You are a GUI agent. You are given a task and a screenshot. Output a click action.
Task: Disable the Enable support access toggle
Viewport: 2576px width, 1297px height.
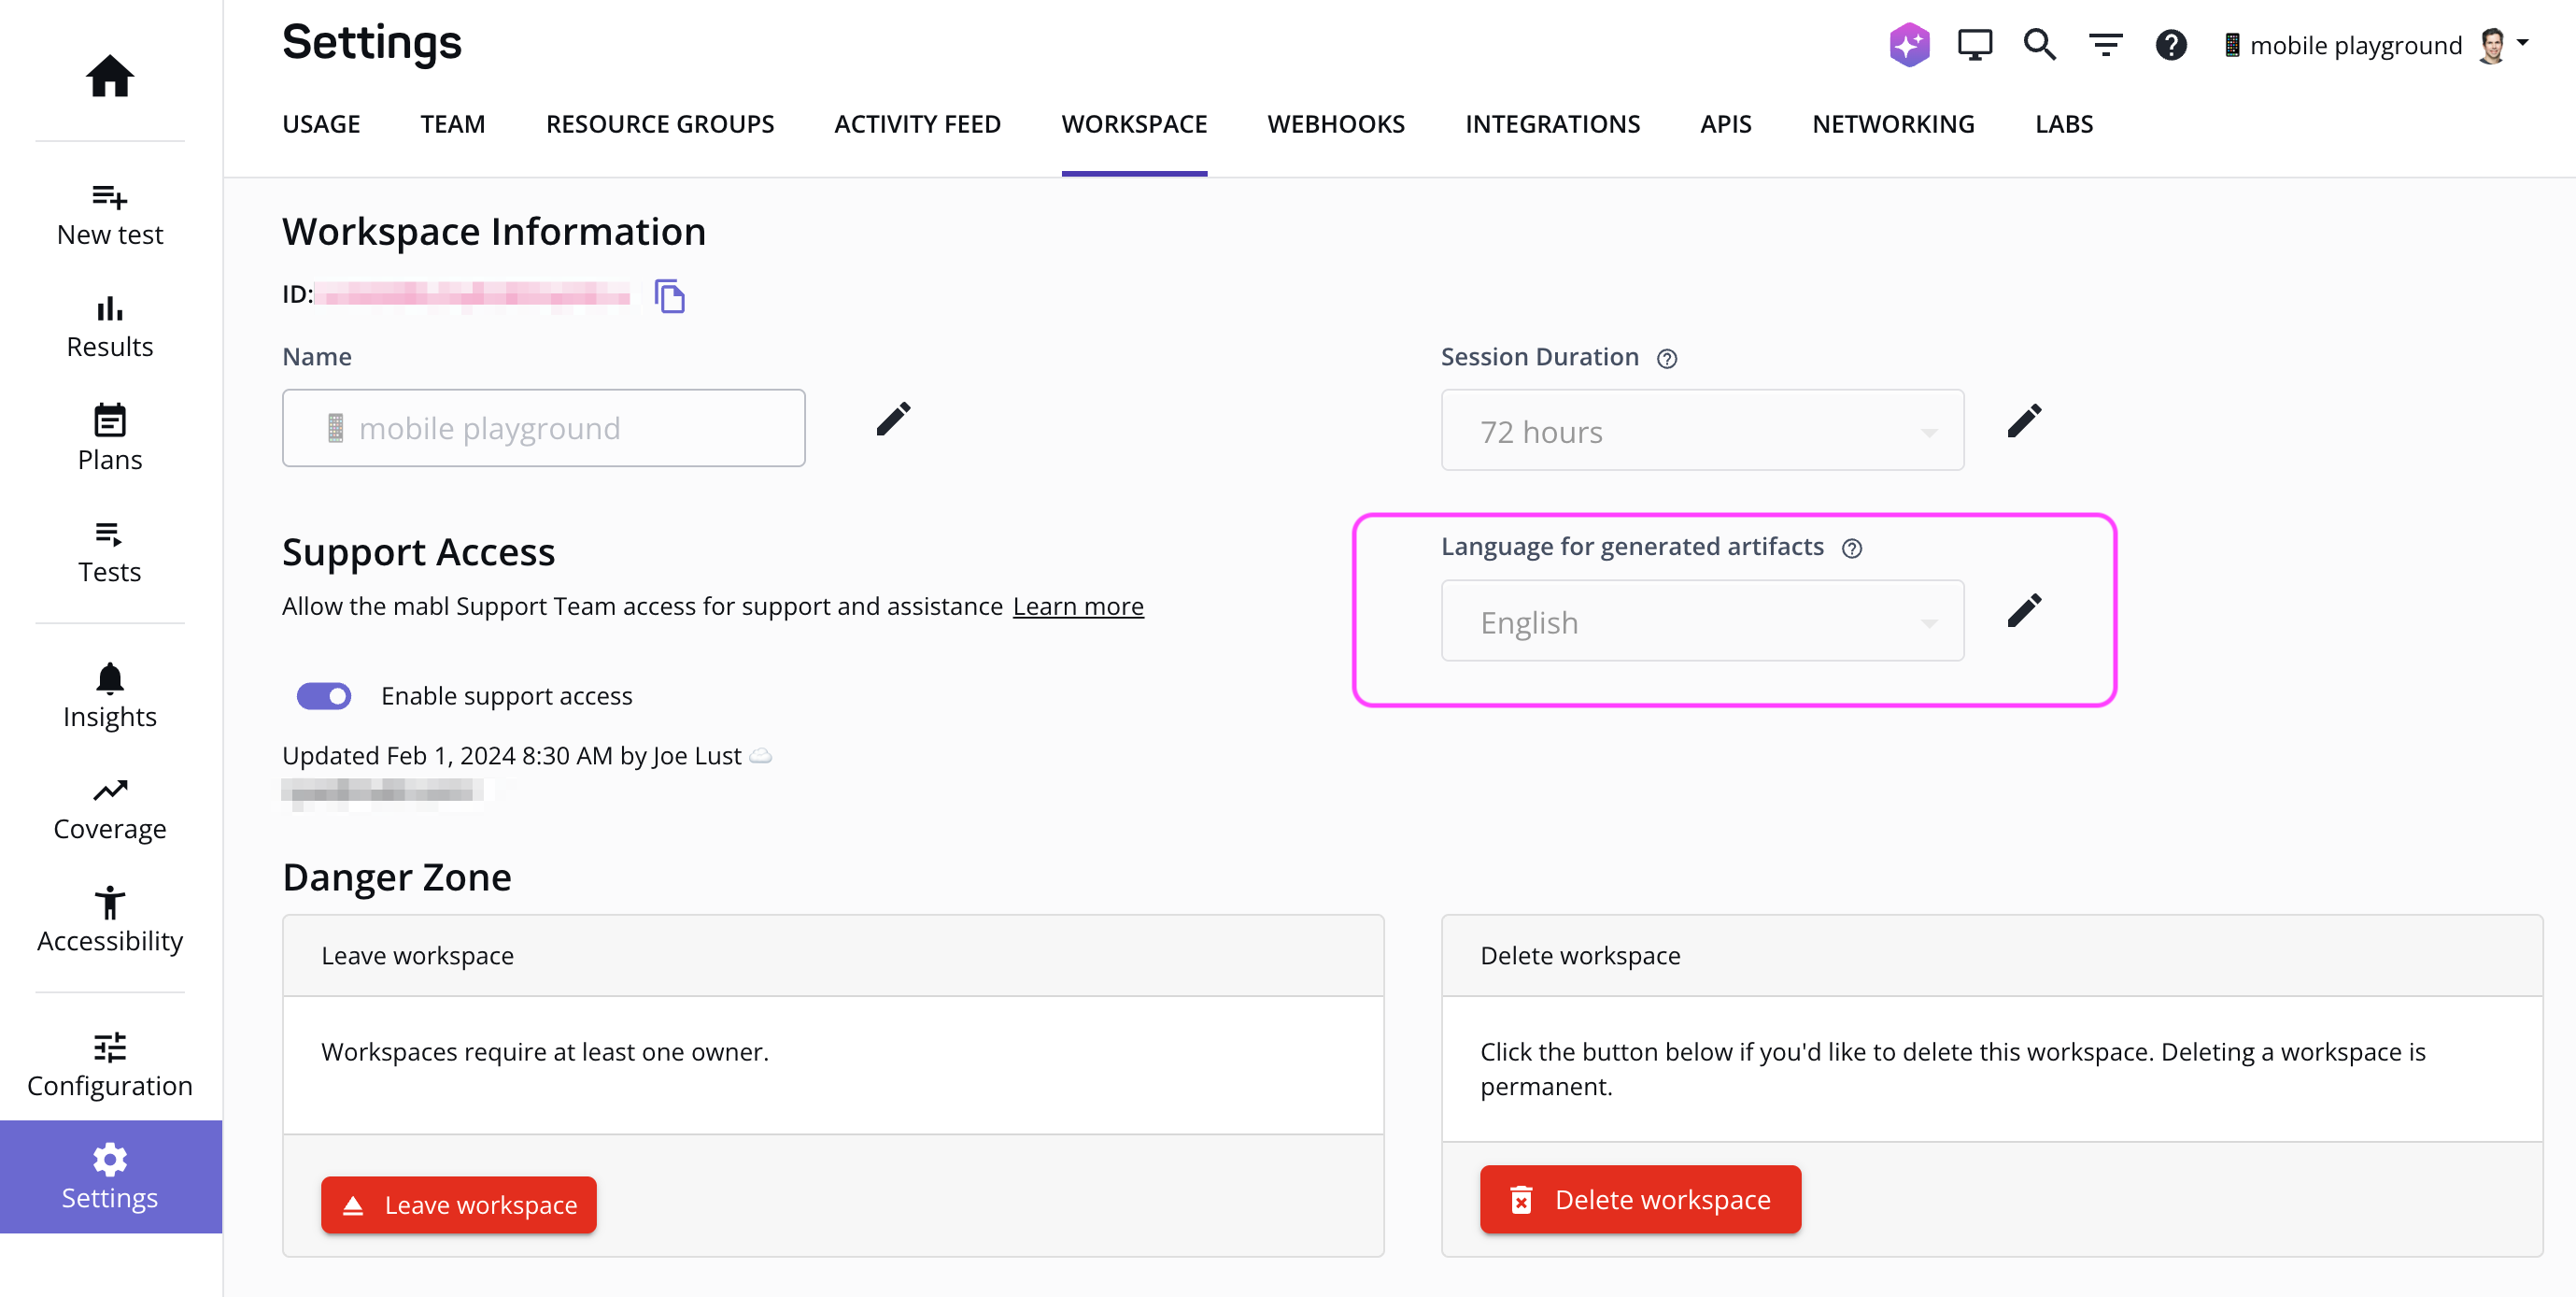pos(324,695)
